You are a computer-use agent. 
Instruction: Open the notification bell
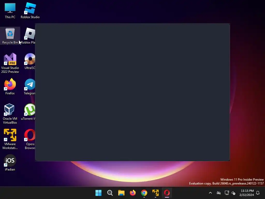tap(258, 193)
